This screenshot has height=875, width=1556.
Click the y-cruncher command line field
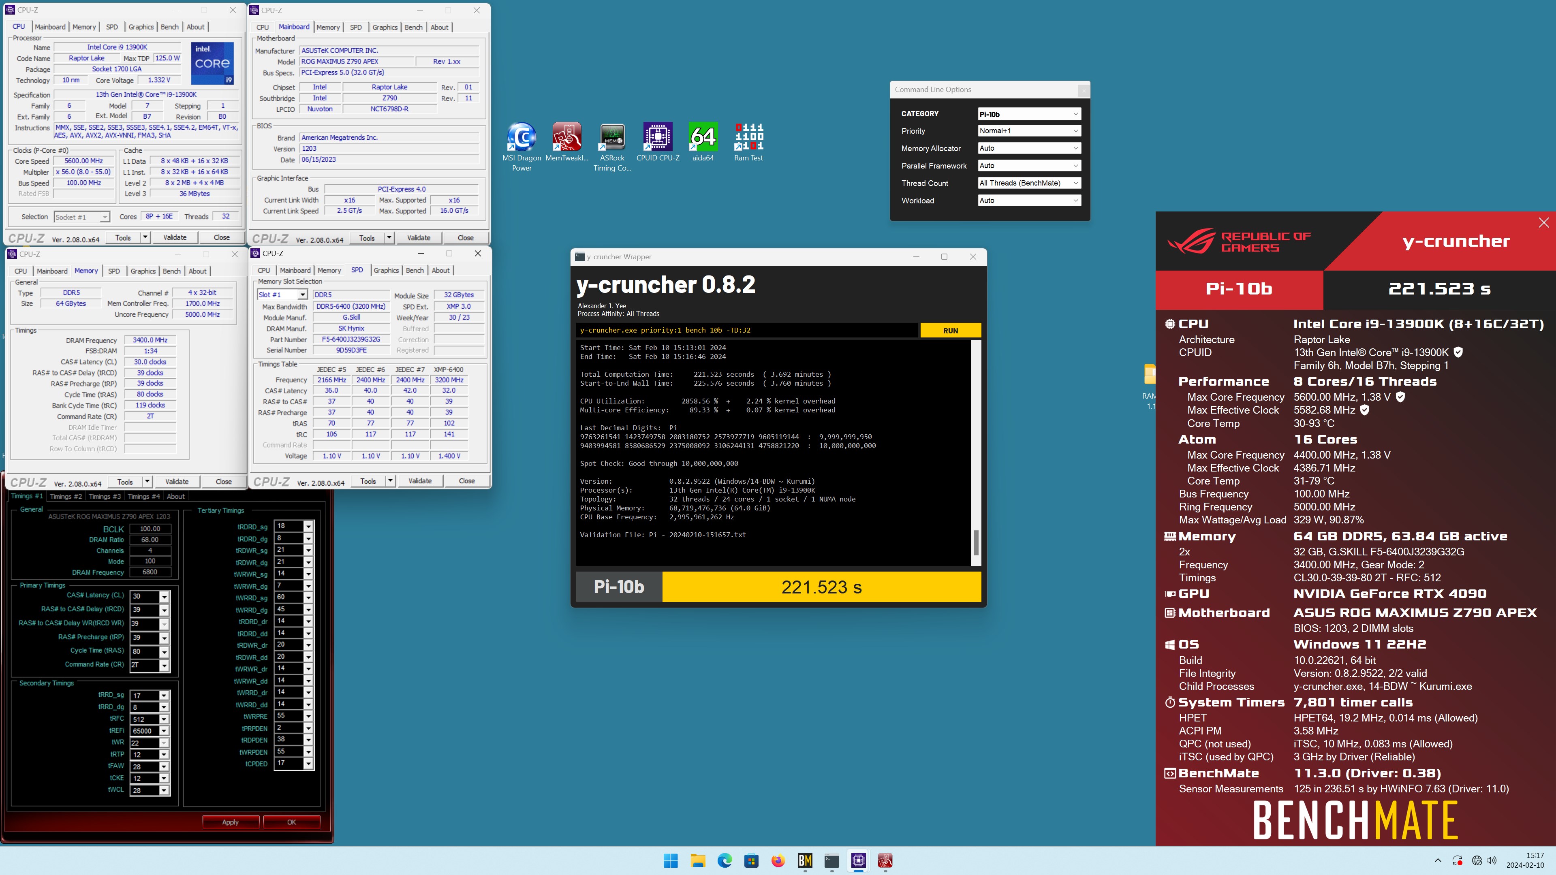(x=747, y=330)
